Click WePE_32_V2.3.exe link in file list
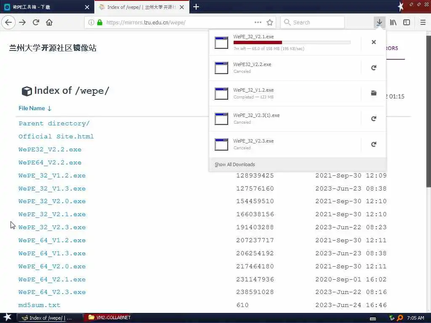Screen dimensions: 431x323 52,228
